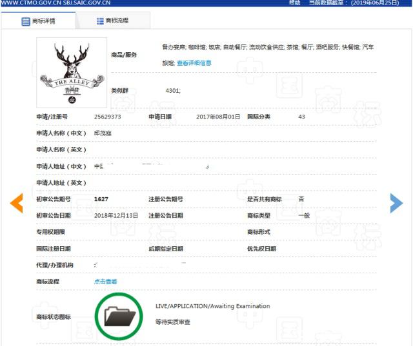Select preliminary announcement date 2018年12月13日
Image resolution: width=413 pixels, height=346 pixels.
click(x=116, y=215)
